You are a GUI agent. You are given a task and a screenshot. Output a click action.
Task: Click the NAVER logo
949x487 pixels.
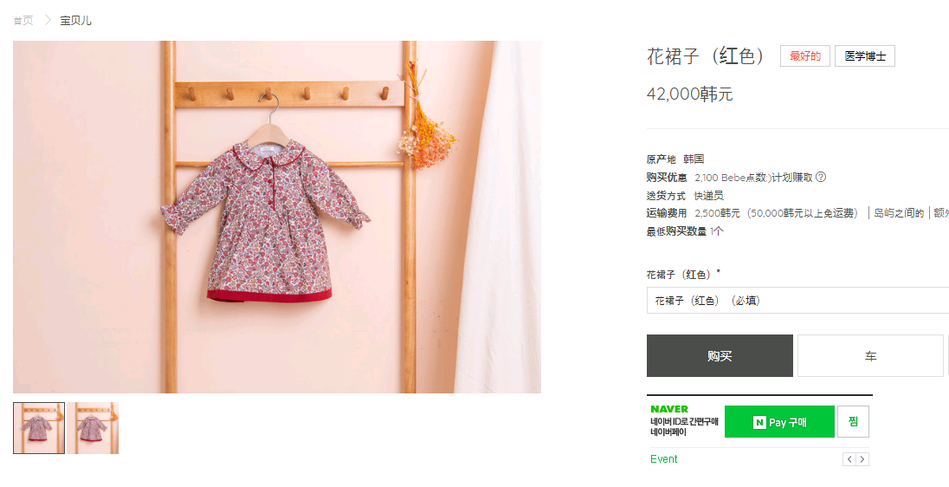click(x=669, y=410)
